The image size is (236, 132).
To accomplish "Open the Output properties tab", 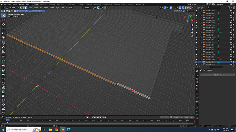I will click(x=197, y=79).
